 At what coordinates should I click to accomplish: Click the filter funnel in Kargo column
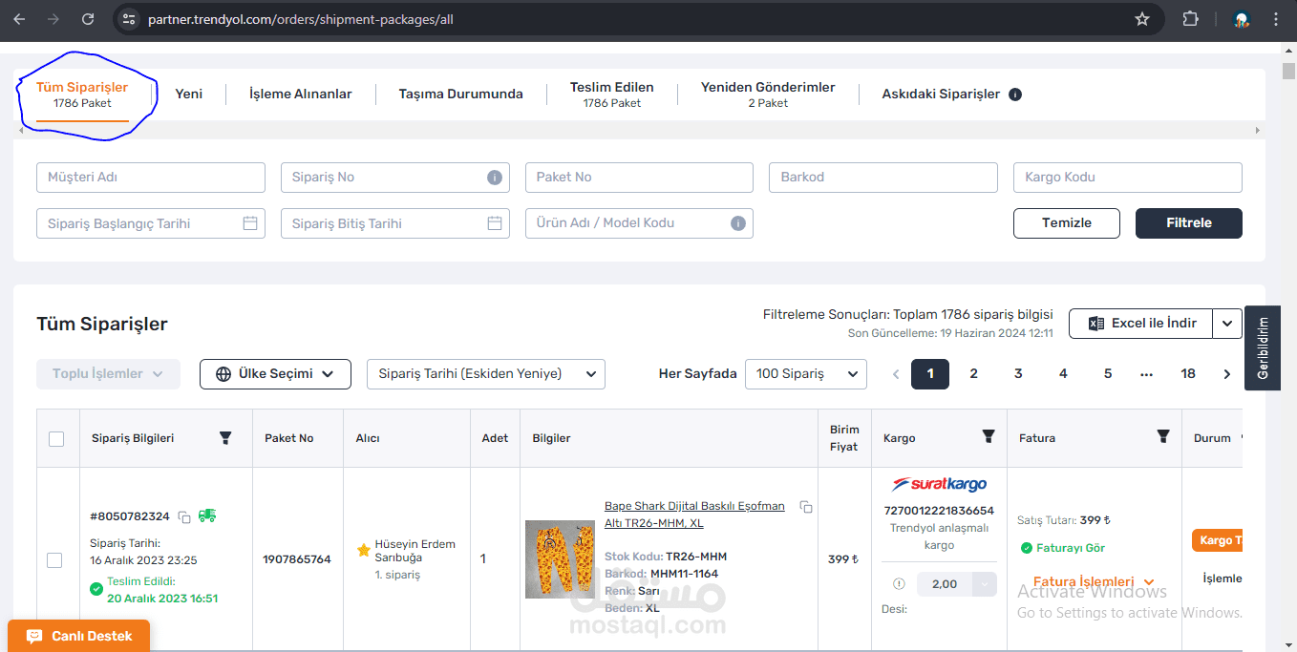tap(989, 436)
